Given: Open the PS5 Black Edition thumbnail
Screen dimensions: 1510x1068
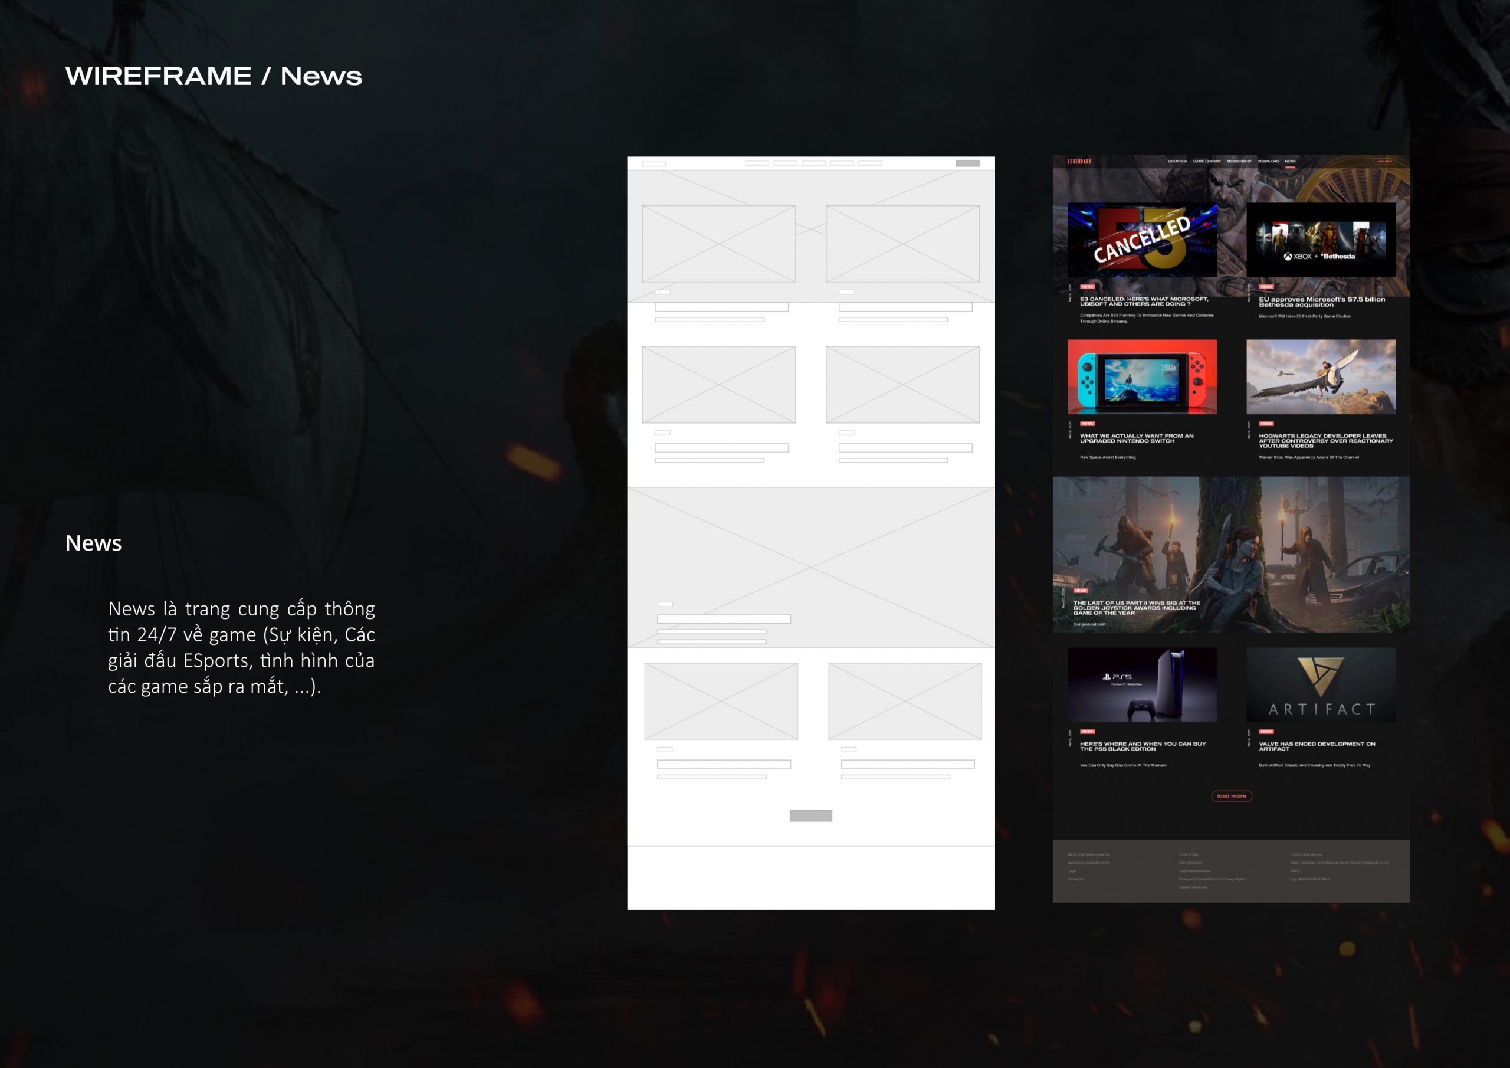Looking at the screenshot, I should pyautogui.click(x=1142, y=684).
